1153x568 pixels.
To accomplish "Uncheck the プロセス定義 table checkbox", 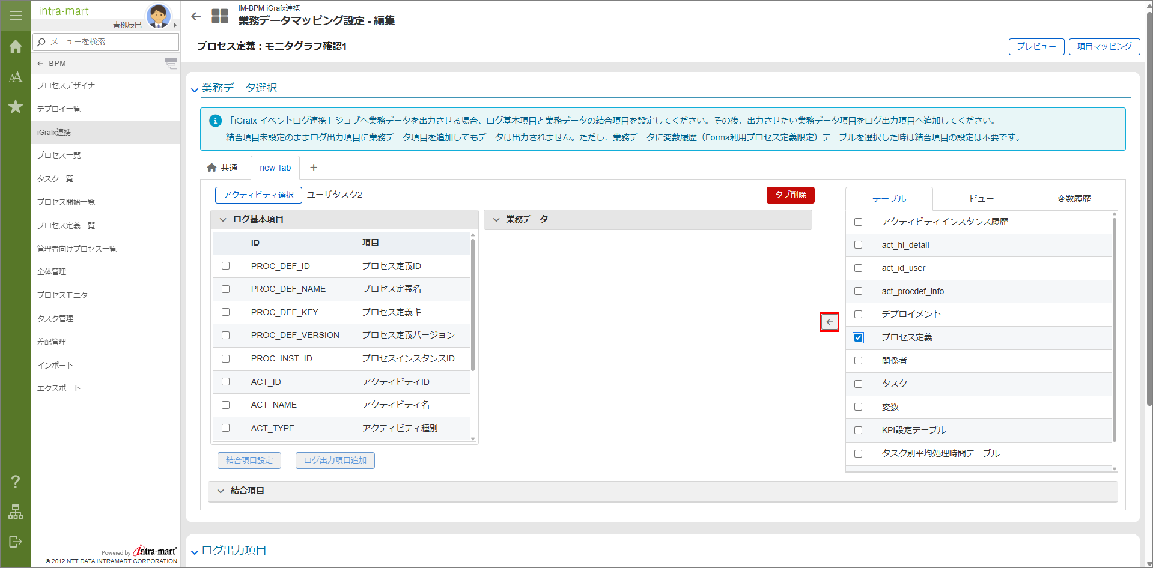I will click(x=858, y=337).
